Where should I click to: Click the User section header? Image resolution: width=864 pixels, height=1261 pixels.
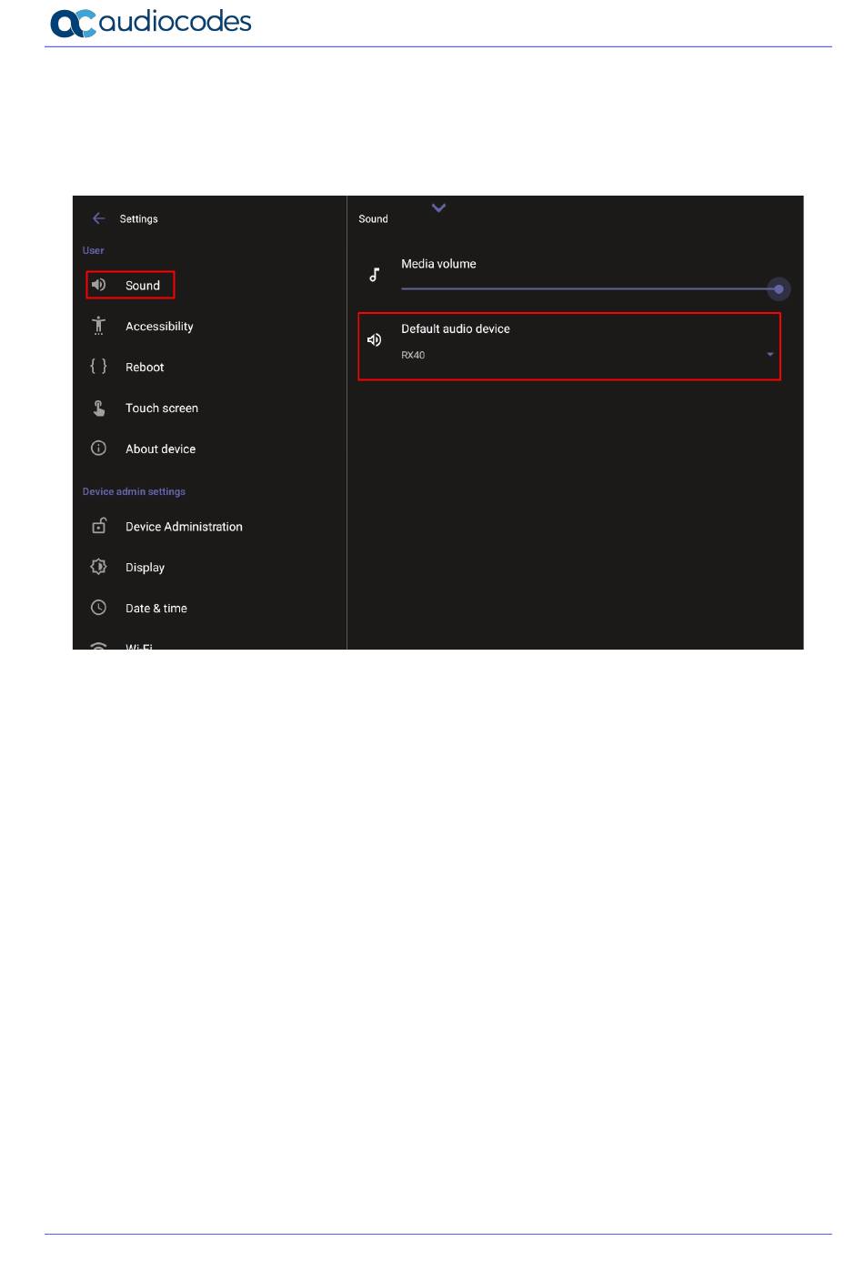tap(93, 250)
